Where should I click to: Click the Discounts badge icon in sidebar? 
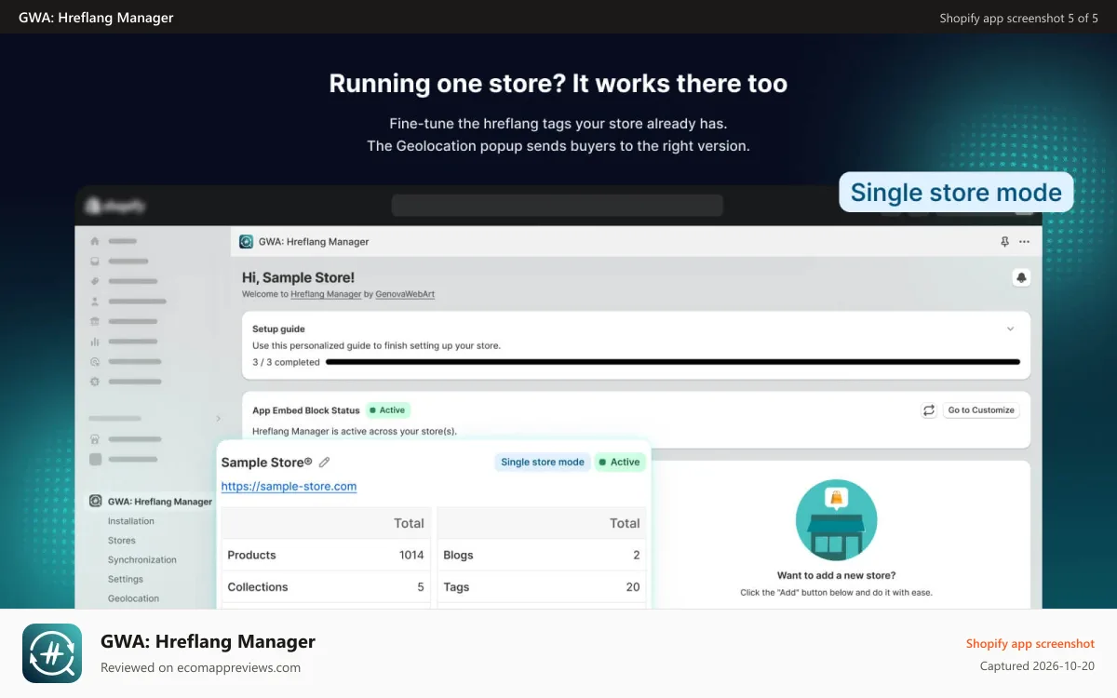(x=95, y=382)
